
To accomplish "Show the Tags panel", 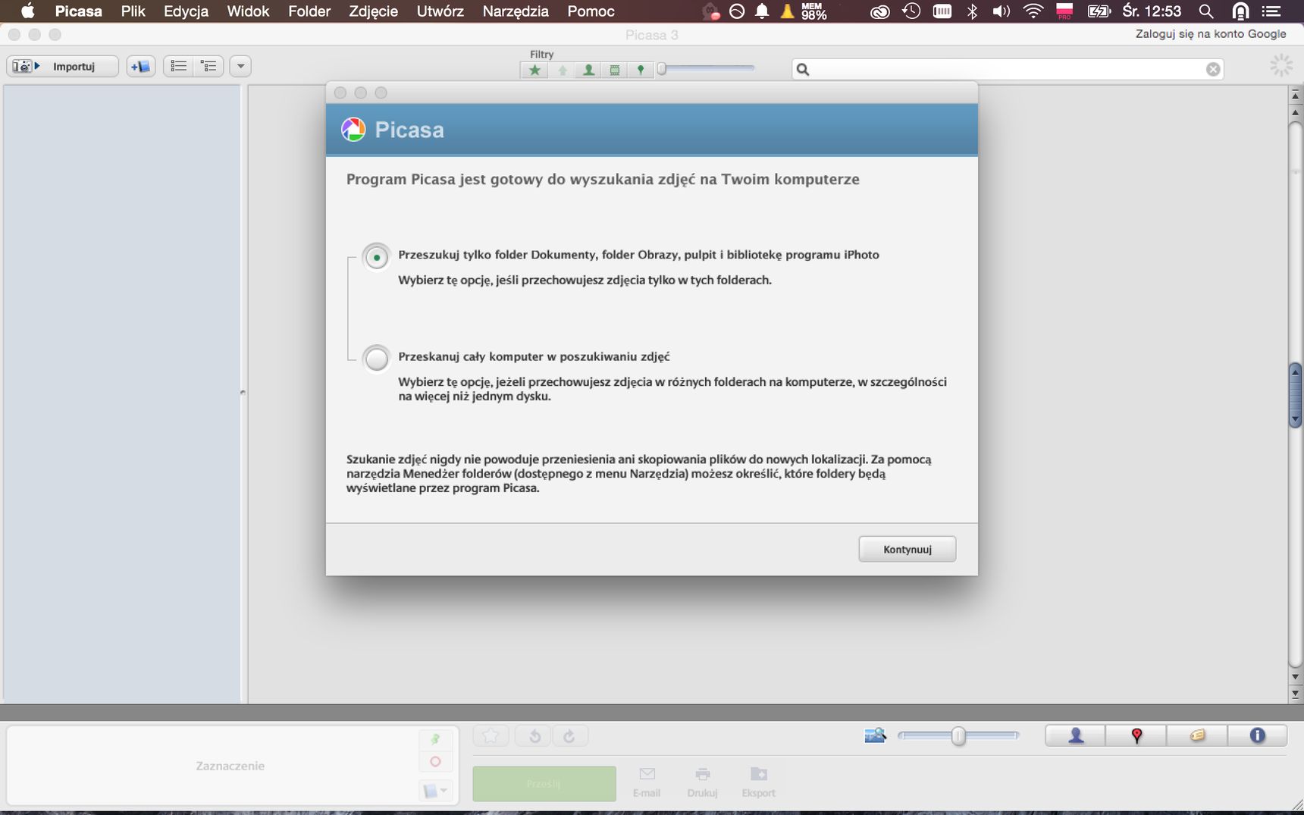I will point(1197,735).
